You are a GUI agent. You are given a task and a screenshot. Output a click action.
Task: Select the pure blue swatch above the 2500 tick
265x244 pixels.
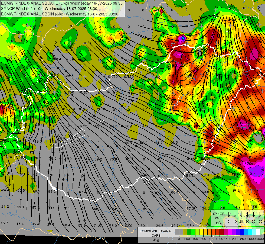[x=242, y=232]
